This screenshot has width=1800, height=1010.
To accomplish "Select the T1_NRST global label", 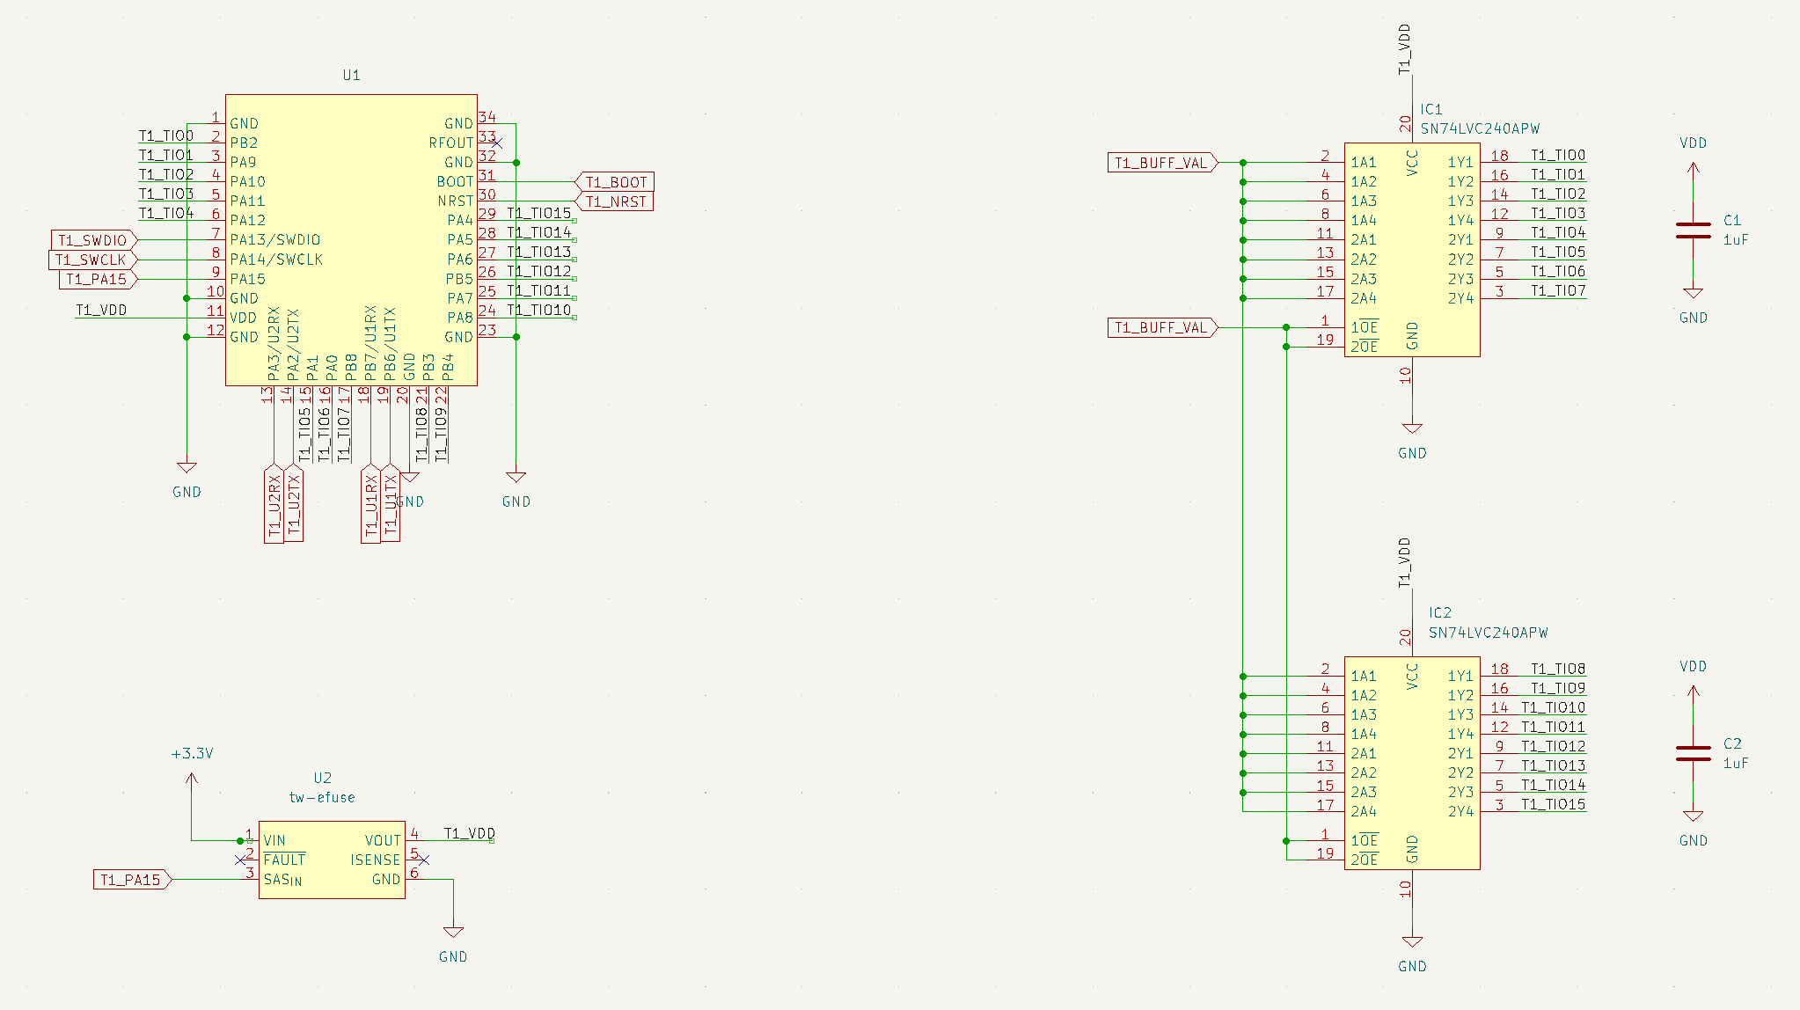I will 615,201.
